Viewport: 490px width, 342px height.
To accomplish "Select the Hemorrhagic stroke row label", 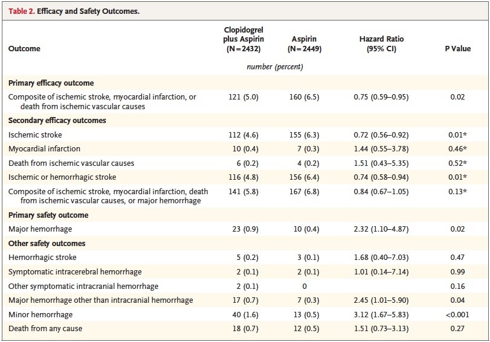I will pyautogui.click(x=42, y=258).
